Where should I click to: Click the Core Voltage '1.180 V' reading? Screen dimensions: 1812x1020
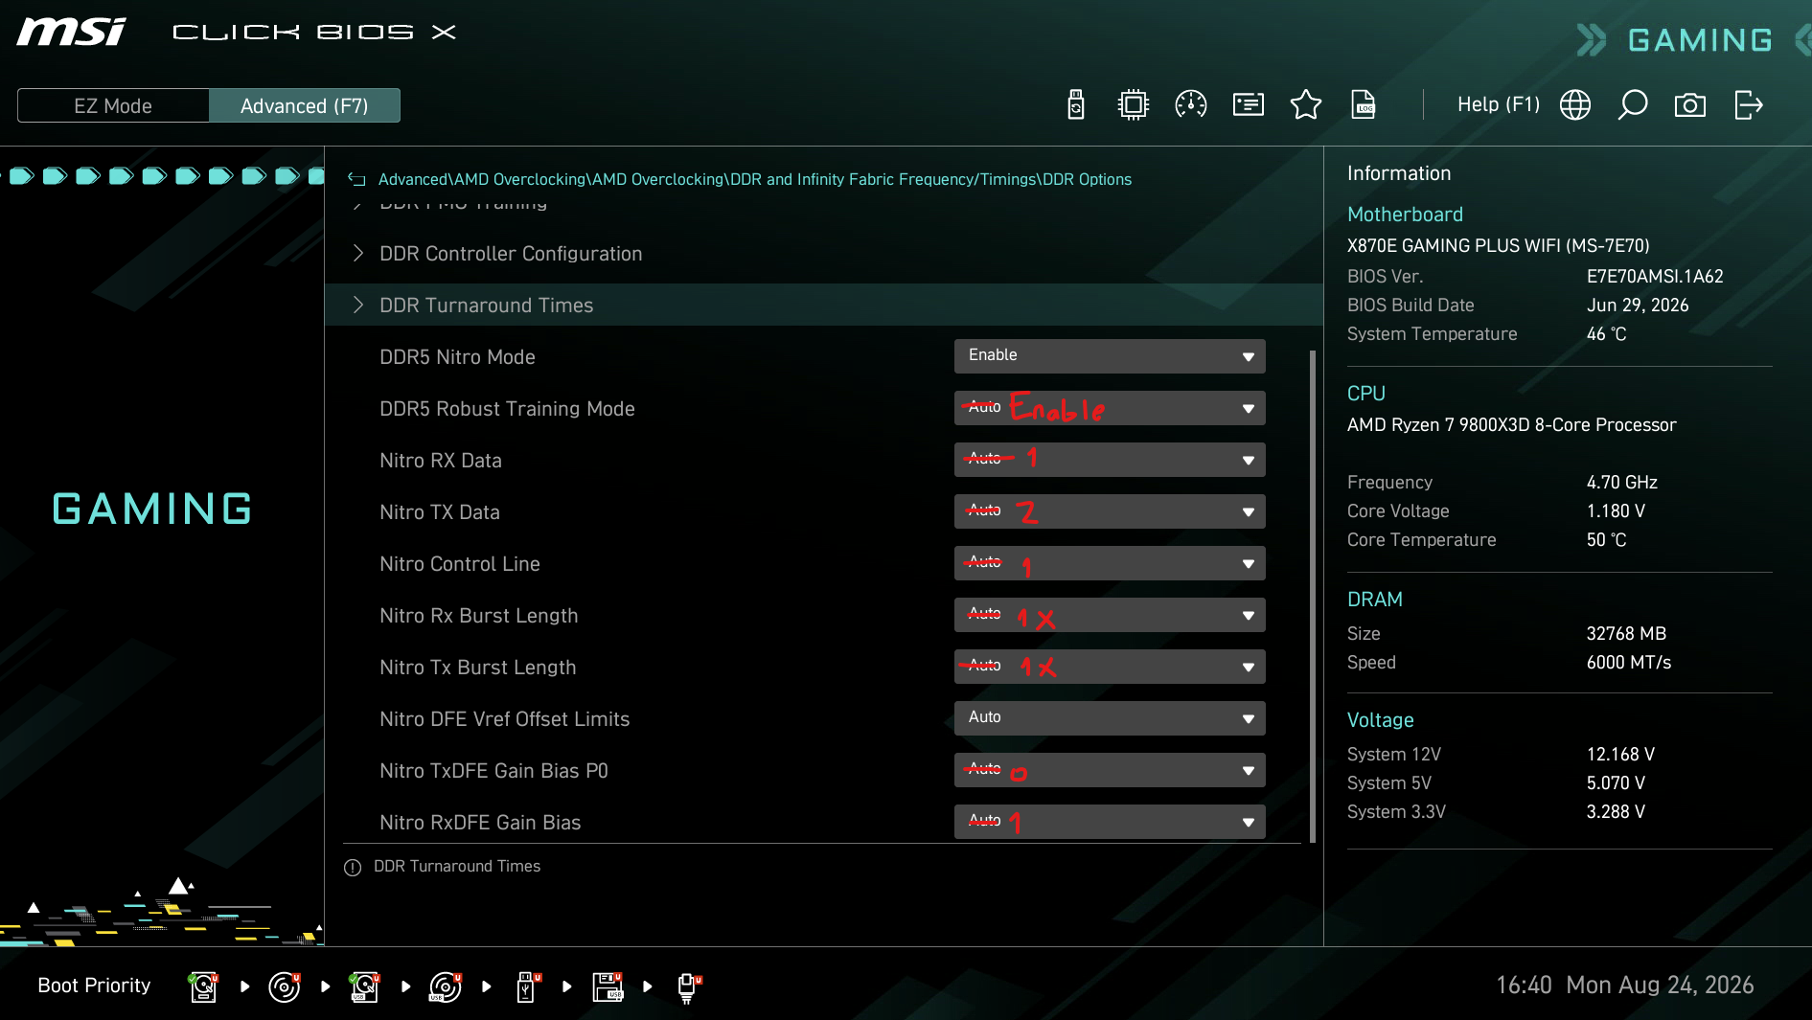[x=1616, y=510]
